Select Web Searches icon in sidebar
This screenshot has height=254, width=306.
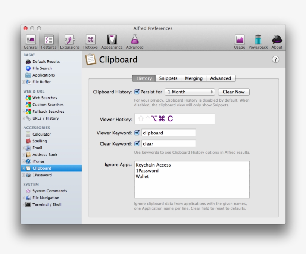(x=28, y=98)
